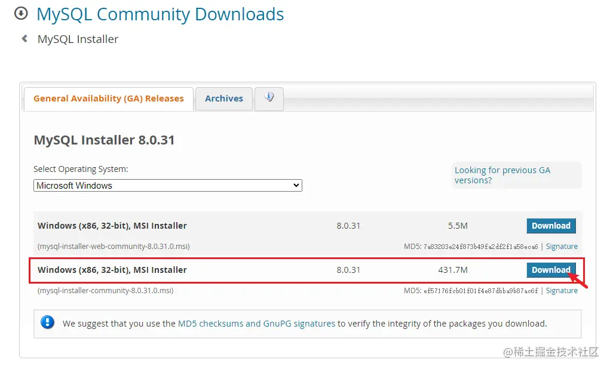Click the MySQL Installer breadcrumb text
Viewport: 610px width, 369px height.
point(78,39)
